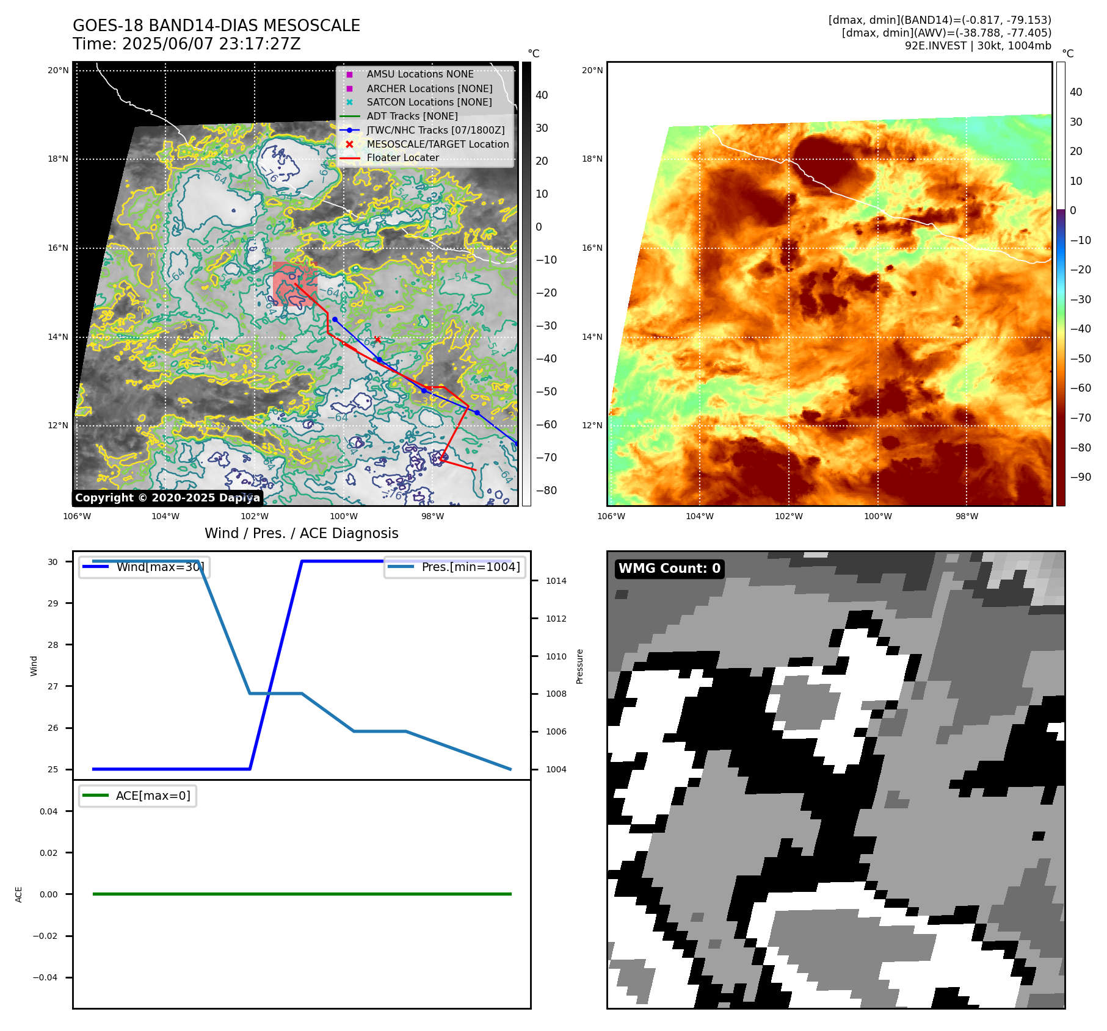Viewport: 1107px width, 1031px height.
Task: Select the 'AMSU Locations NONE' legend entry
Action: (x=420, y=74)
